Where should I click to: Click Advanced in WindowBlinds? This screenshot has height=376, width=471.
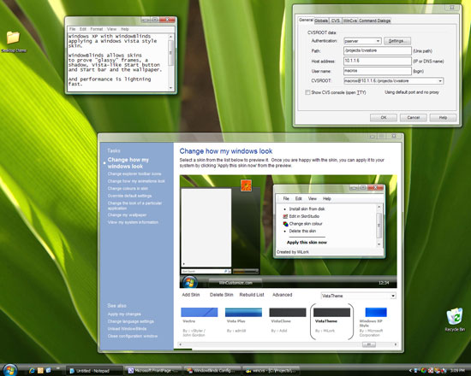tap(282, 295)
